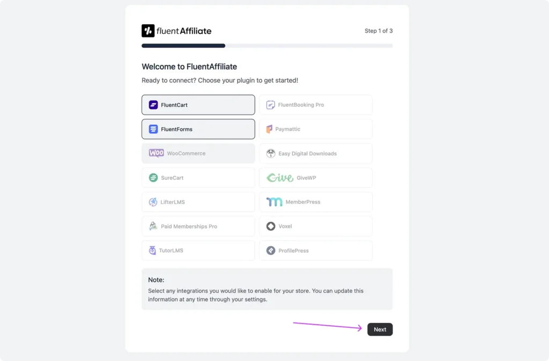Click the Step 1 of 3 label
The image size is (549, 361).
[x=379, y=31]
